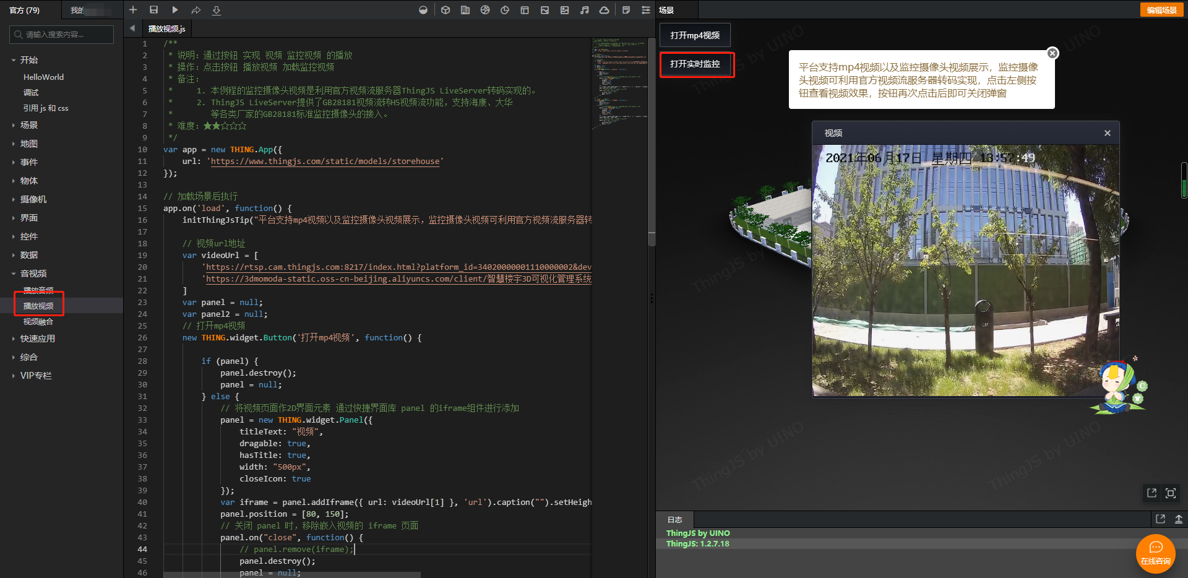Click the layout panel icon in toolbar
Image resolution: width=1188 pixels, height=578 pixels.
[525, 10]
